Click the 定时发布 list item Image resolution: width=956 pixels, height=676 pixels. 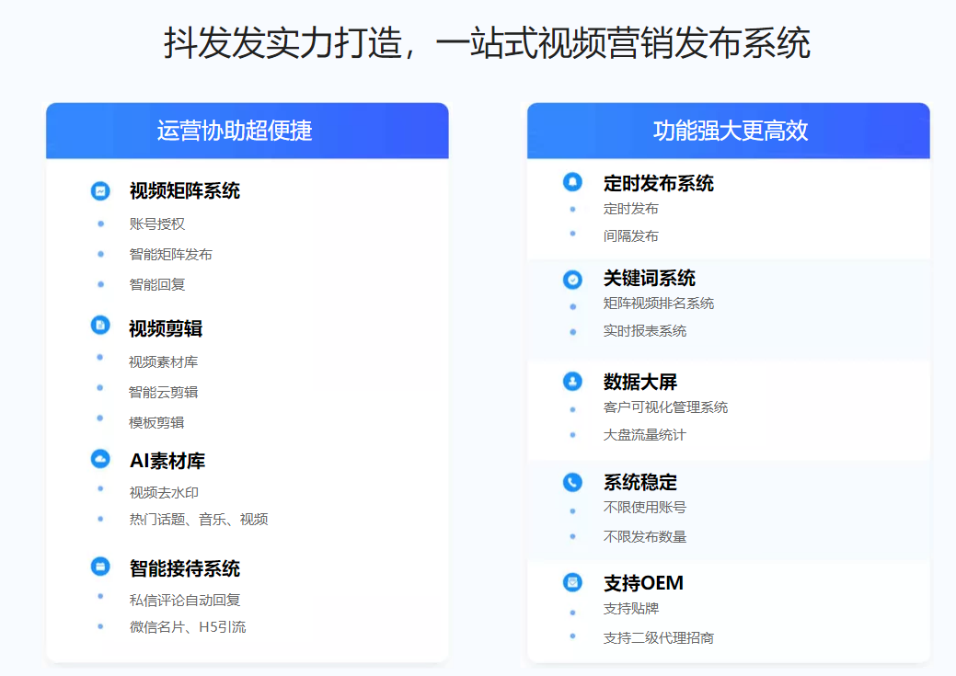[x=631, y=209]
